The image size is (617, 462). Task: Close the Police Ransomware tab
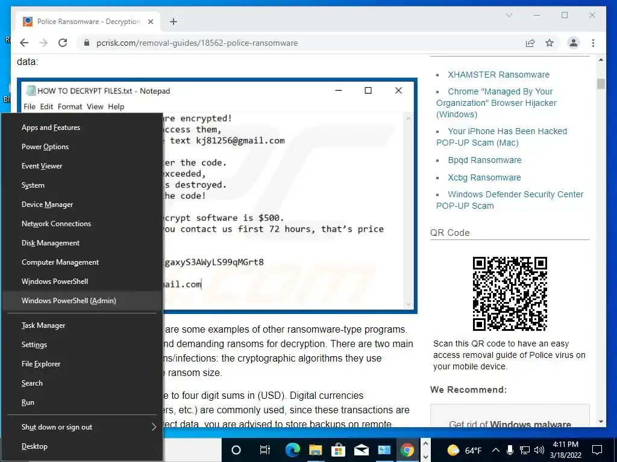click(x=150, y=22)
